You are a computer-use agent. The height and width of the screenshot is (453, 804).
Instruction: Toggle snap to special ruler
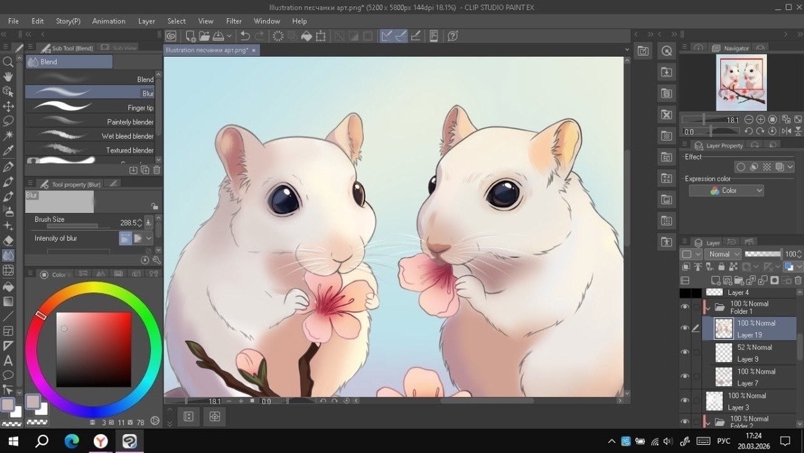[401, 36]
